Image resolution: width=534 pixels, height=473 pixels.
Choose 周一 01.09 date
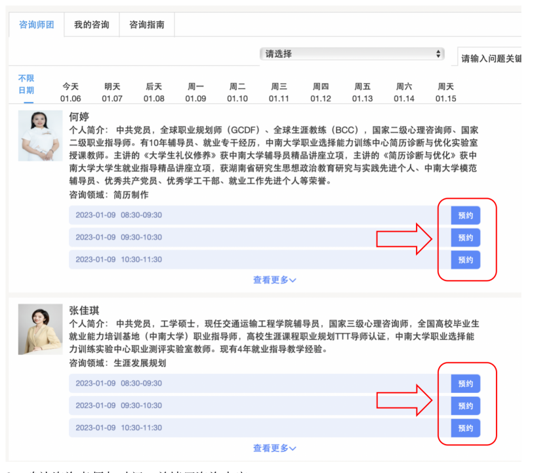(x=195, y=93)
